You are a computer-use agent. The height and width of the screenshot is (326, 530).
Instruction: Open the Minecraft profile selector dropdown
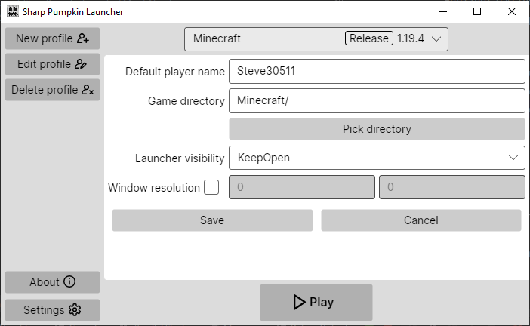[316, 39]
